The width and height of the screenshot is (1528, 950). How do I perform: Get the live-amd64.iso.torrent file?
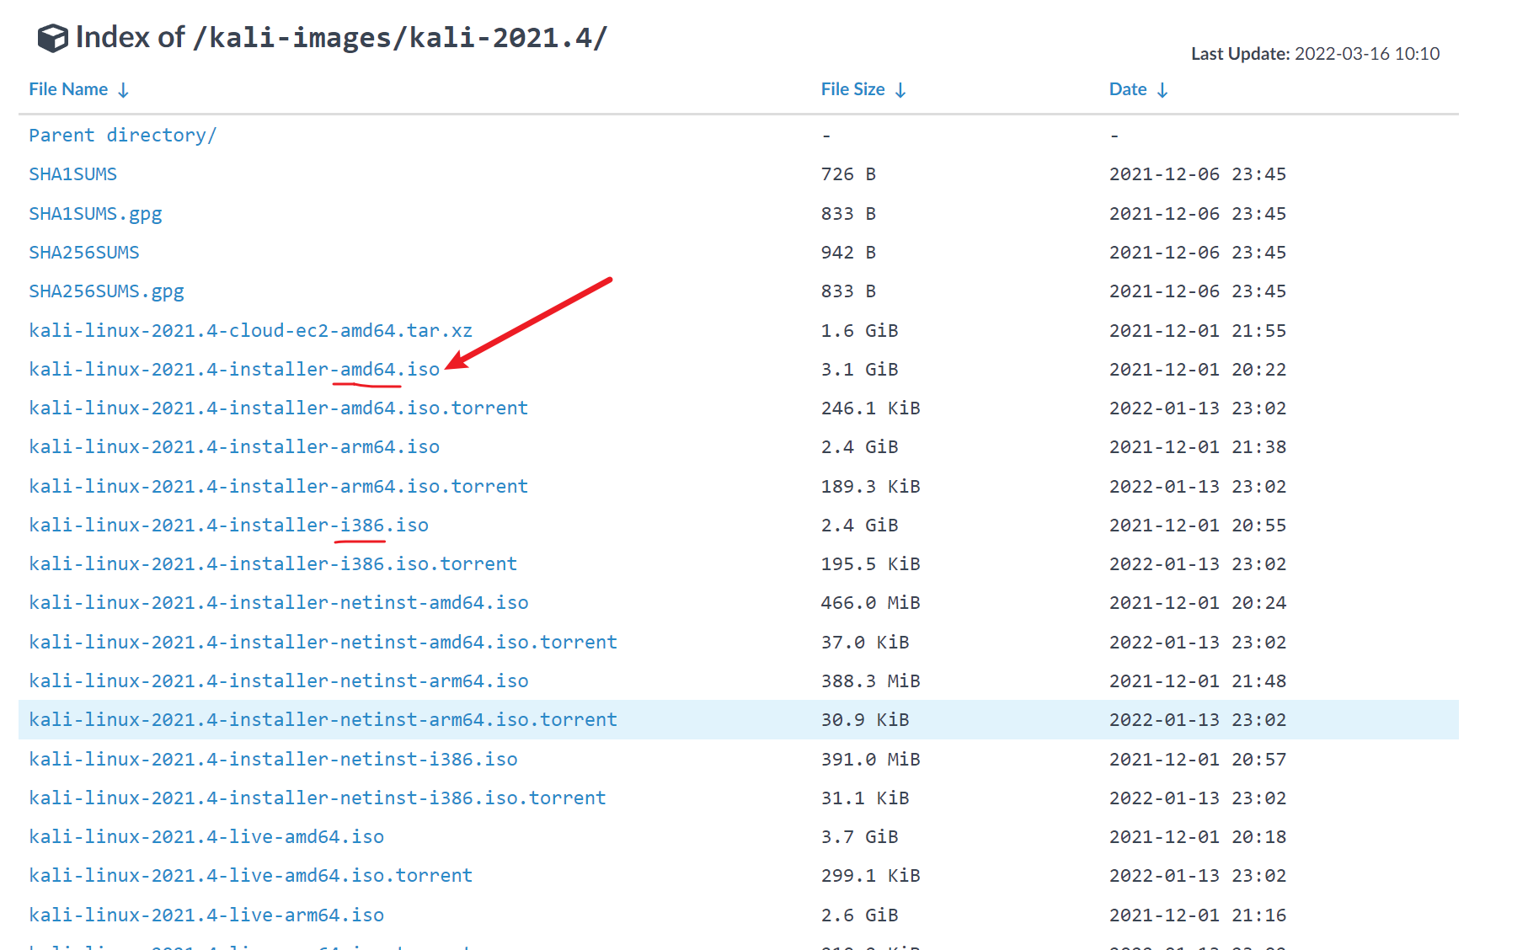pyautogui.click(x=251, y=875)
